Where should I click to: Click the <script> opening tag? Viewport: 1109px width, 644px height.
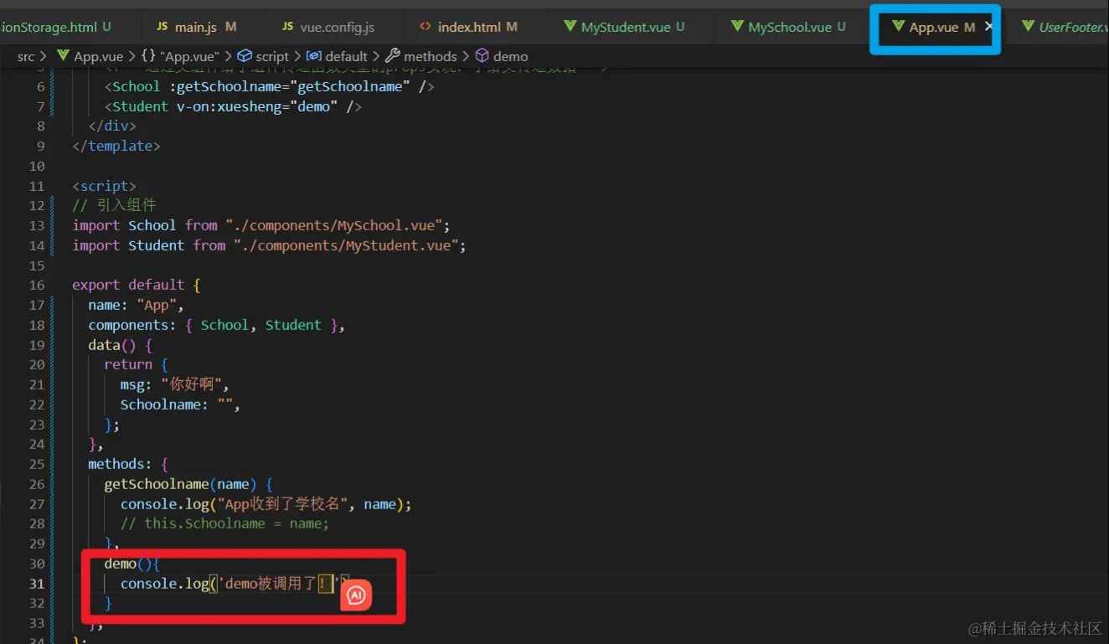pos(104,186)
